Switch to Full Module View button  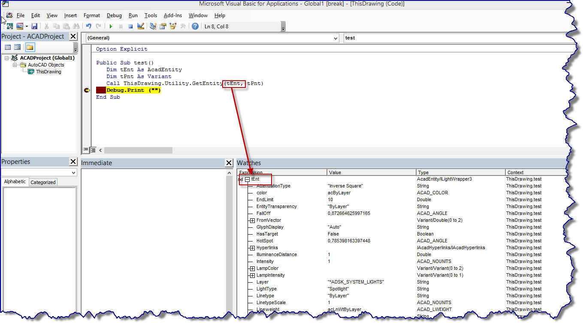(x=93, y=150)
